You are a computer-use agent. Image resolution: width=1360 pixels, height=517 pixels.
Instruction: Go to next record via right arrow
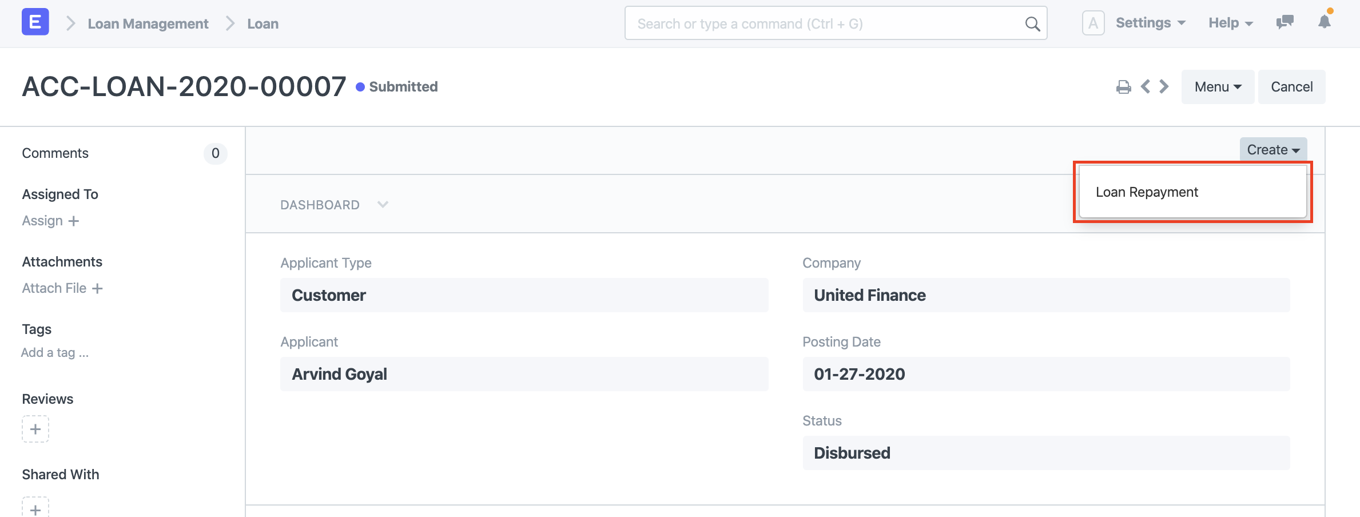[x=1163, y=86]
